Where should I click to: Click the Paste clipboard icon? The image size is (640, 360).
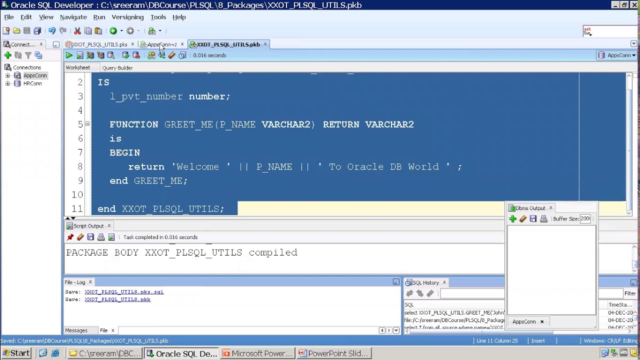98,31
